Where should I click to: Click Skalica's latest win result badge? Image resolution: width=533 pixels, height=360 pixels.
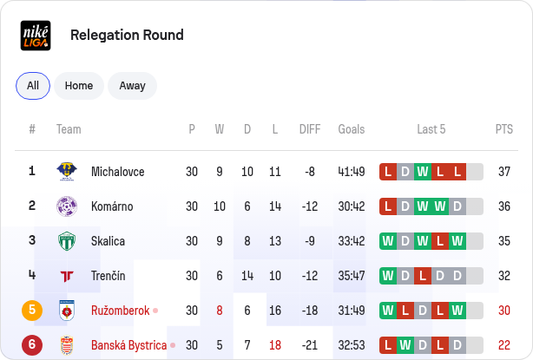pyautogui.click(x=457, y=241)
